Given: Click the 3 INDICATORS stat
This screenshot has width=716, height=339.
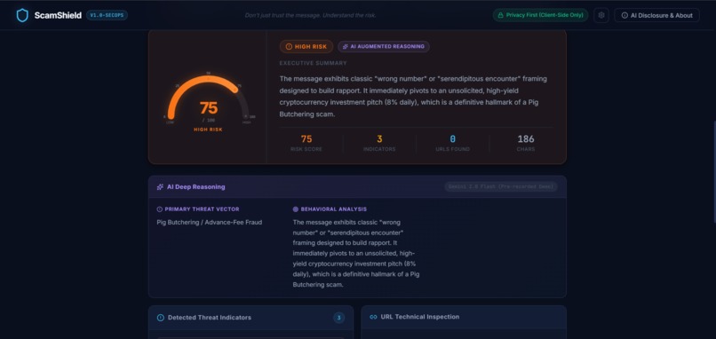Looking at the screenshot, I should (x=379, y=143).
